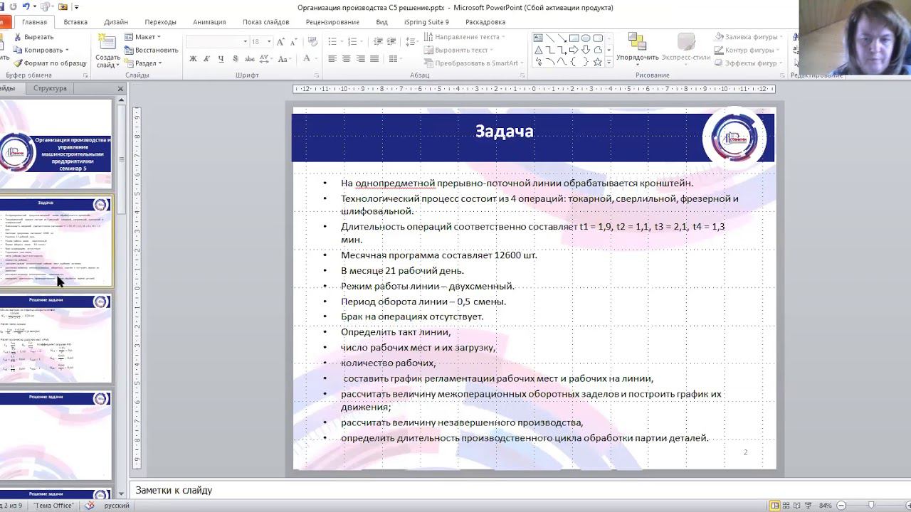Open the iSpring Suite 9 tab
Screen dimensions: 911x512
[426, 22]
